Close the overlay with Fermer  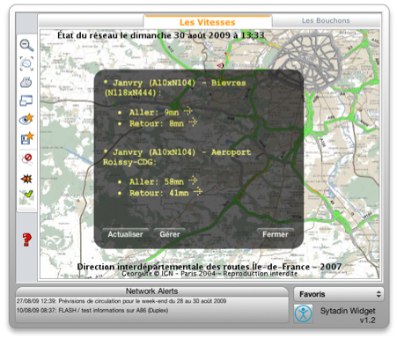tap(276, 234)
